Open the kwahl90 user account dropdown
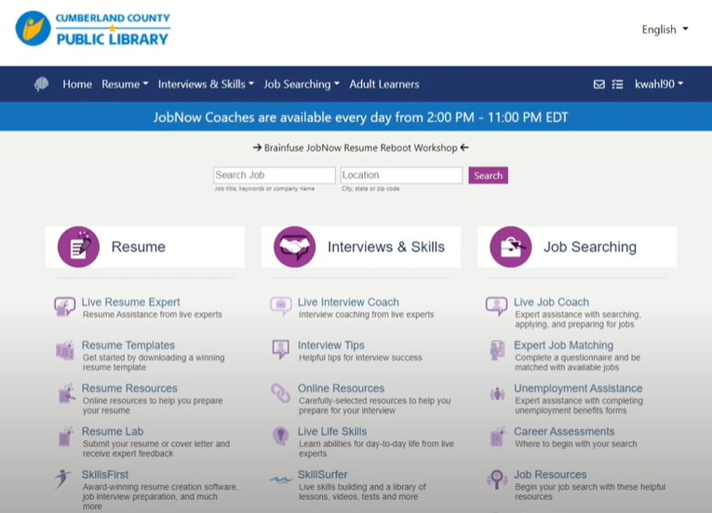Image resolution: width=712 pixels, height=513 pixels. pyautogui.click(x=659, y=85)
